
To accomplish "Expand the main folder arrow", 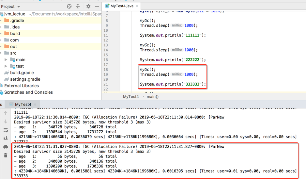I will point(6,59).
